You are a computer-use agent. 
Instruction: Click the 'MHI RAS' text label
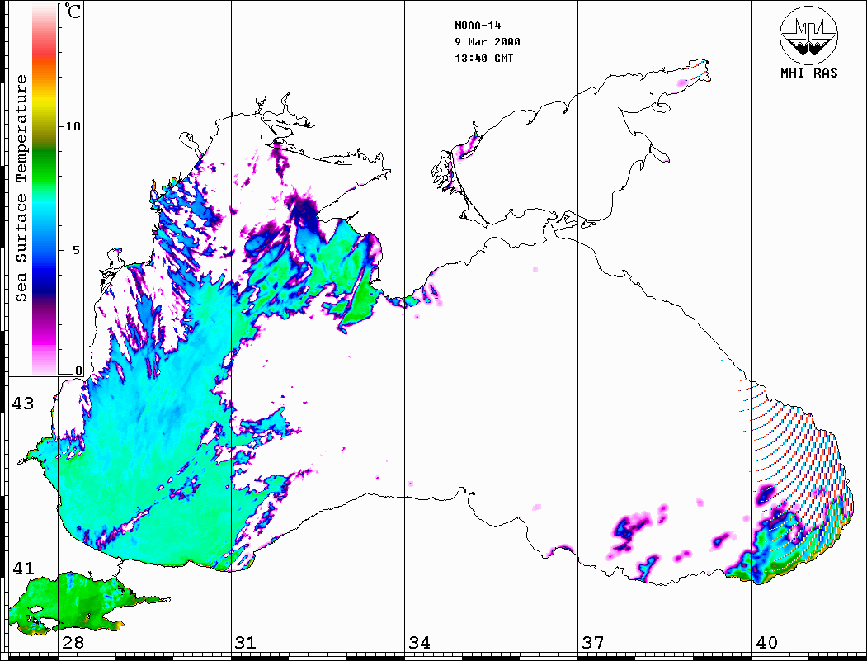tap(809, 73)
